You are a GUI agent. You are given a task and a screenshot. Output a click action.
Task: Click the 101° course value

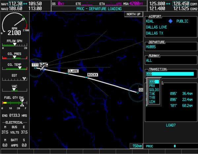click(x=174, y=106)
